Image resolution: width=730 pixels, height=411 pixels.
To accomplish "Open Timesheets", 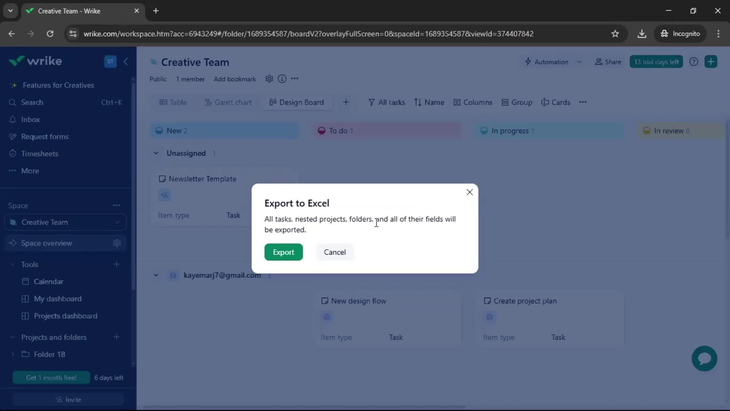I will click(x=40, y=154).
